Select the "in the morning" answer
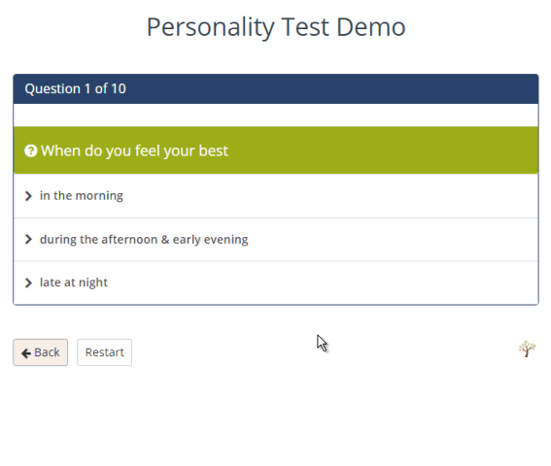Screen dimensions: 551x466 (x=82, y=195)
